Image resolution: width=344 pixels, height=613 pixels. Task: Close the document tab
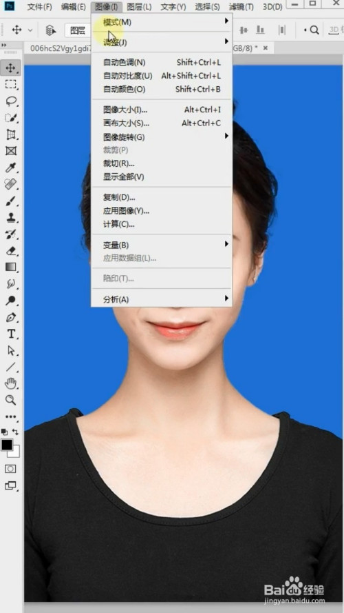pyautogui.click(x=266, y=48)
